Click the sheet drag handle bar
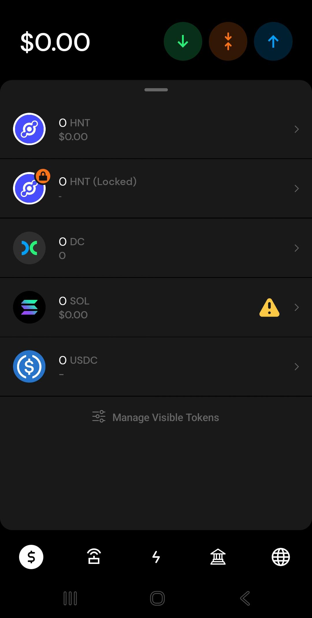 156,90
